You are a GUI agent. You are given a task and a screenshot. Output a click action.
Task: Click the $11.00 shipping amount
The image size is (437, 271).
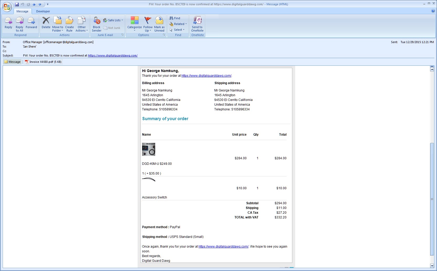(281, 208)
